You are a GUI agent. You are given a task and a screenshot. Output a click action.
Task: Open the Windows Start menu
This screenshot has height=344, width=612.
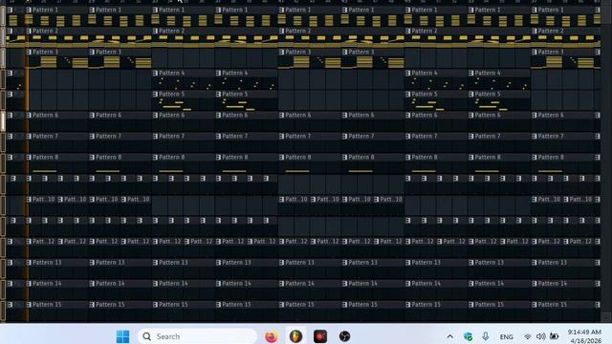pos(122,336)
